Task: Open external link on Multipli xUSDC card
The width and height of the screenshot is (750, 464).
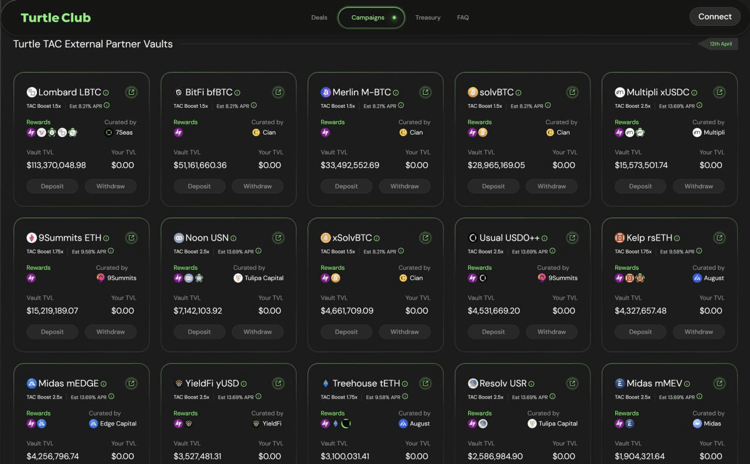Action: tap(720, 92)
